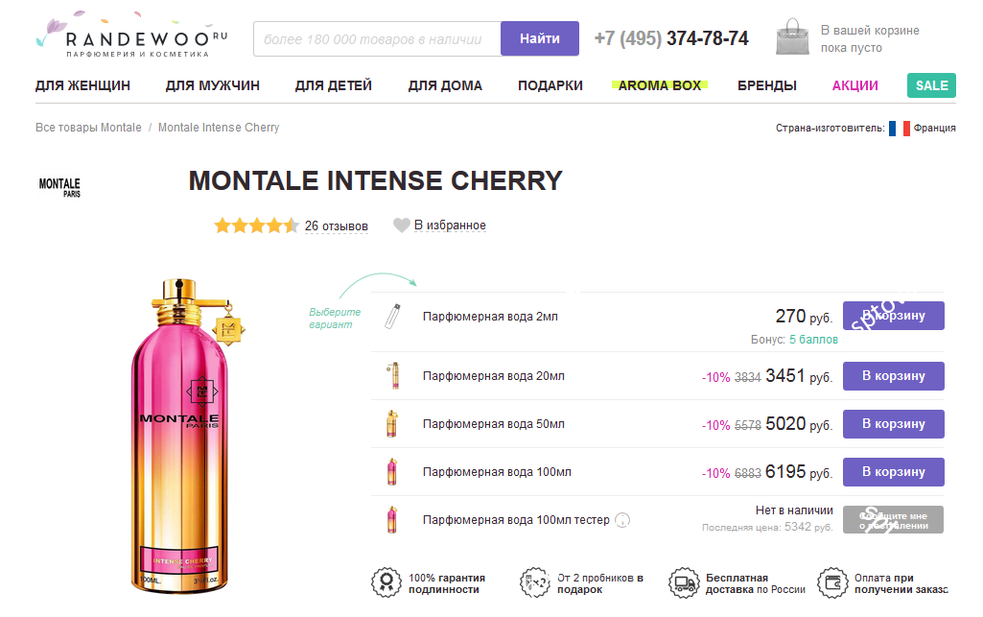
Task: Select the Парфюмерная вода 100мл variant
Action: pos(497,471)
